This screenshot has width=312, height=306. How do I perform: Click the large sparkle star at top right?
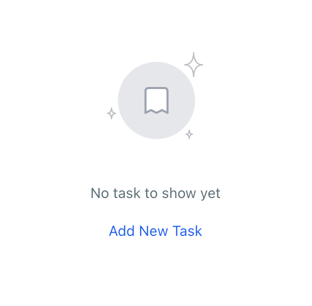[194, 64]
